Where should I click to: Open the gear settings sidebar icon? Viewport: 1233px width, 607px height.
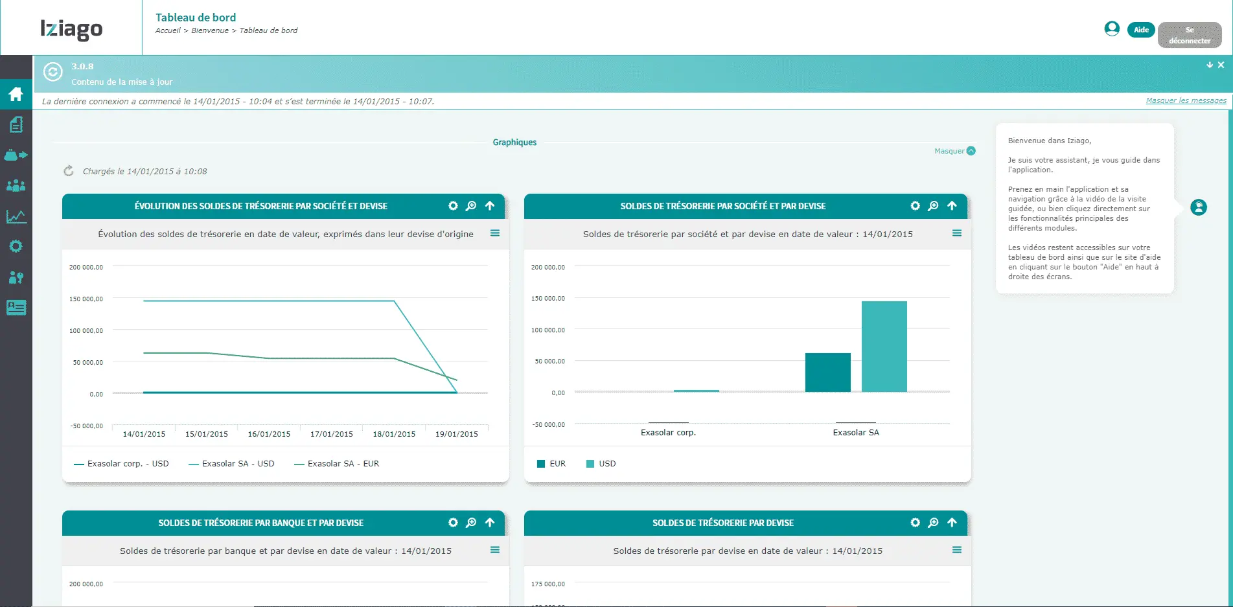pos(16,247)
